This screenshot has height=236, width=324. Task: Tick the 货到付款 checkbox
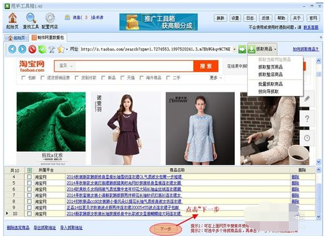[x=77, y=78]
